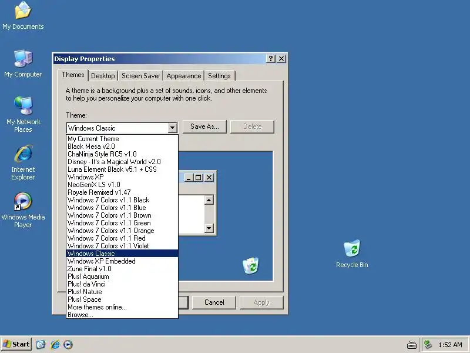Select Royale Remixed v1.47 theme
The width and height of the screenshot is (470, 353).
[x=122, y=192]
